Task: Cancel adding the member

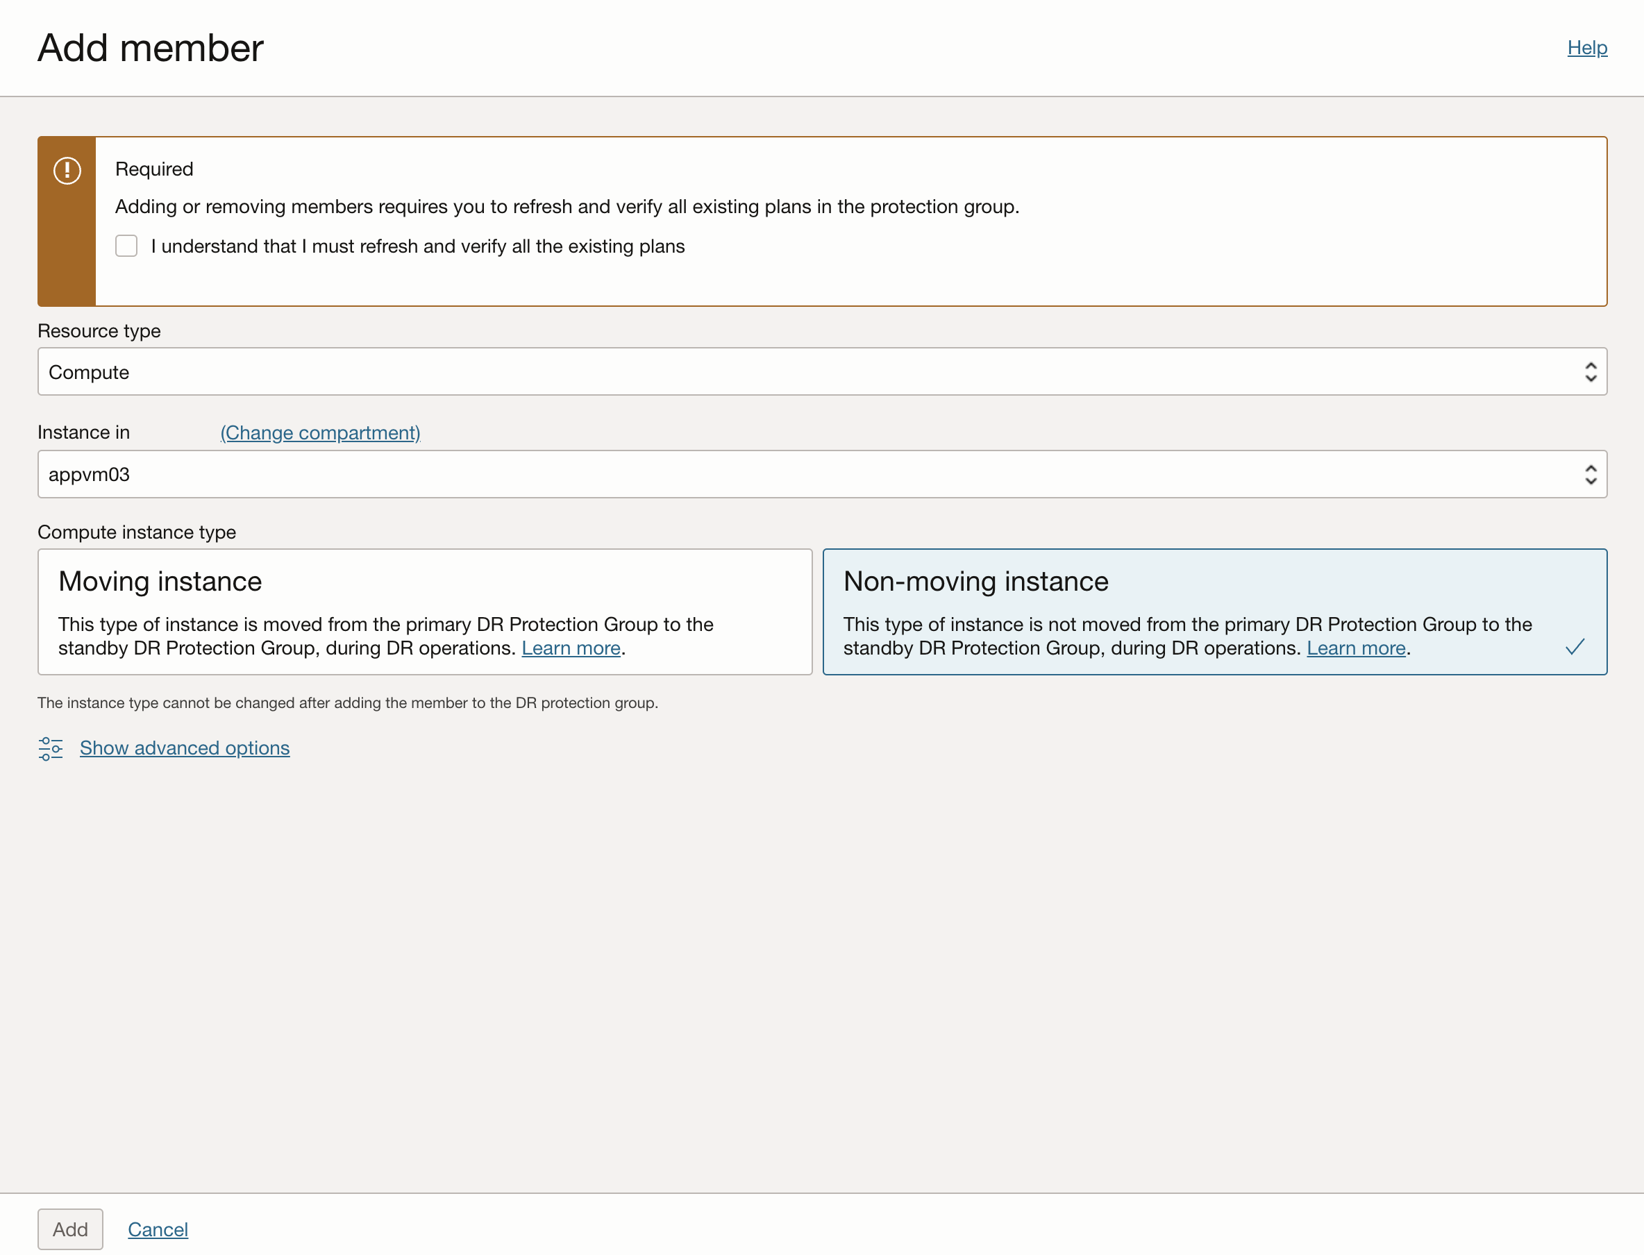Action: coord(158,1229)
